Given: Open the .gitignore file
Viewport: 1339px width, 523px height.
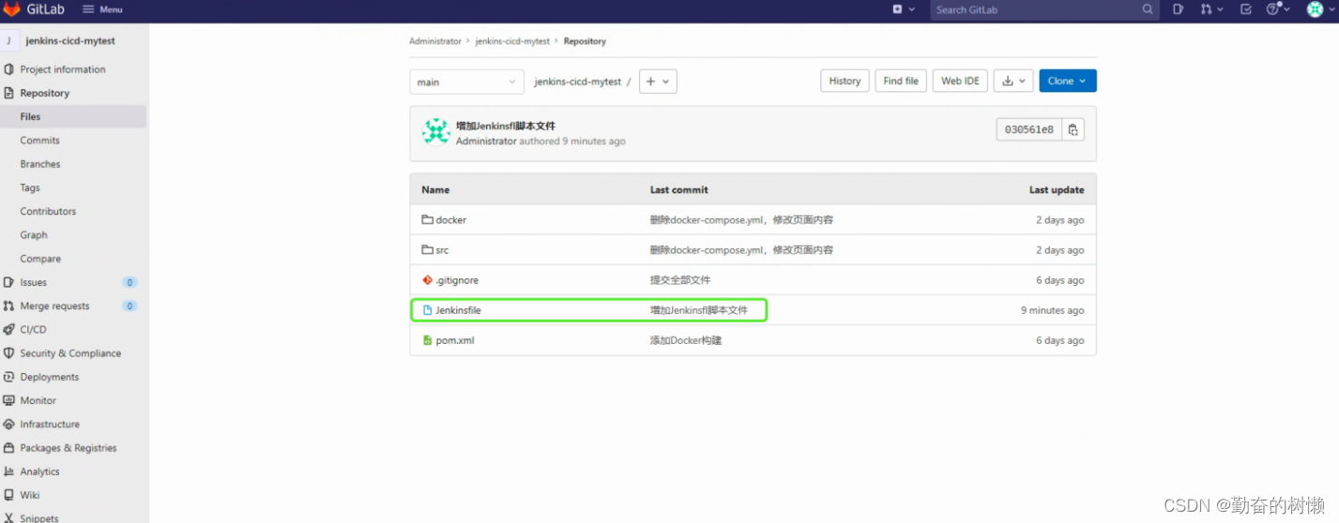Looking at the screenshot, I should (457, 280).
